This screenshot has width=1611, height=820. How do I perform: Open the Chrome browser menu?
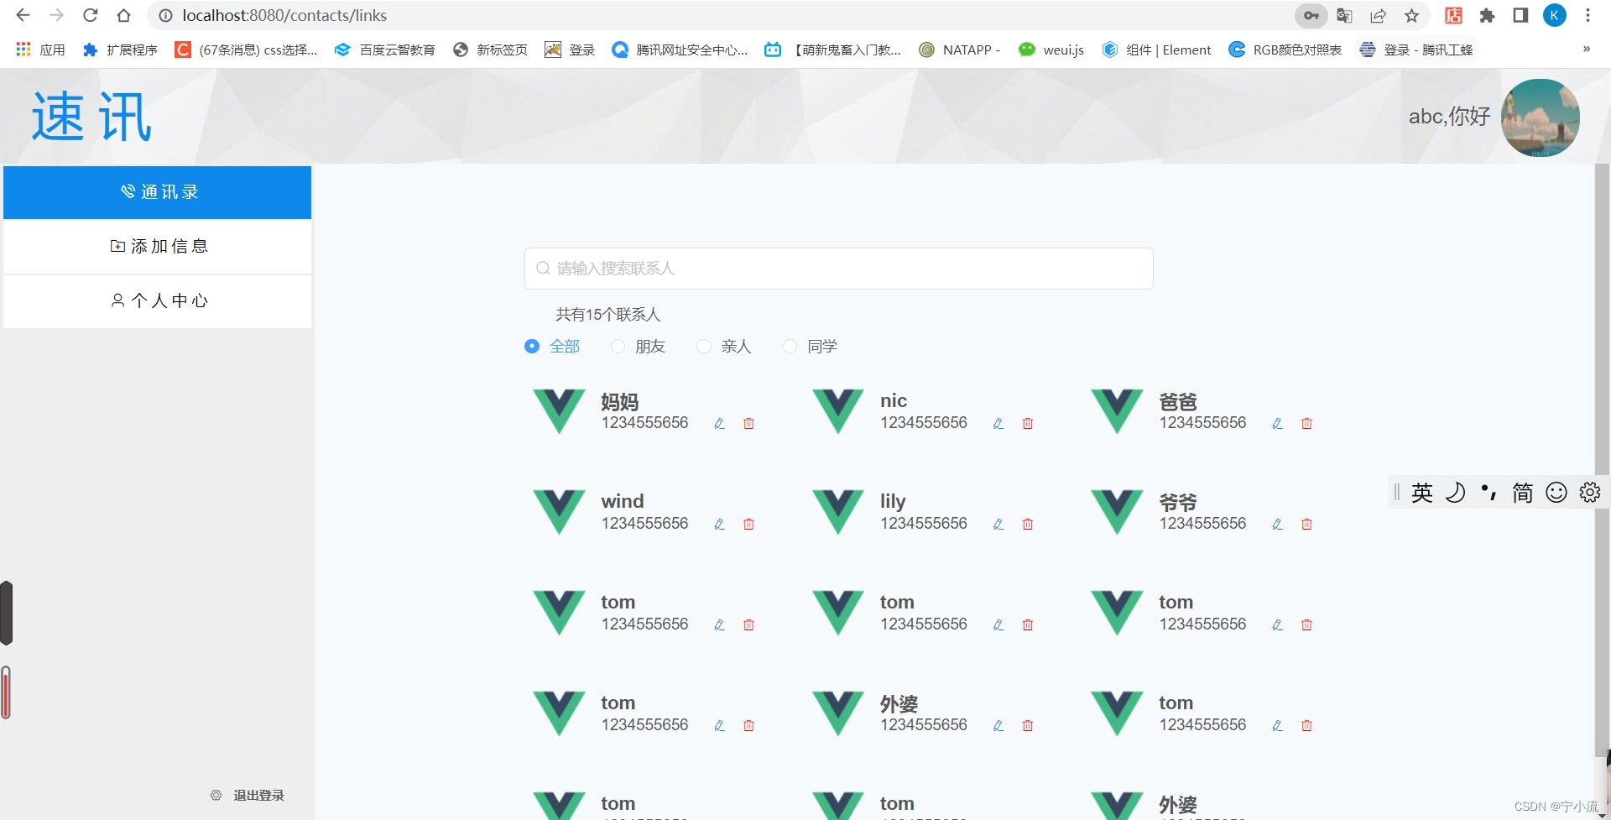pyautogui.click(x=1588, y=15)
